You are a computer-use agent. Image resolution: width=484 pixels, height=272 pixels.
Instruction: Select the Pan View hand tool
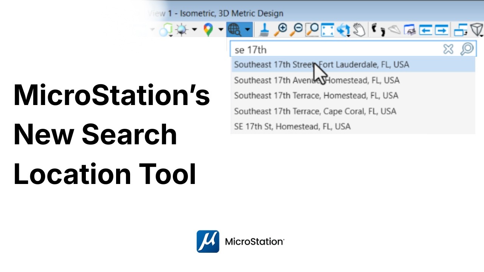pyautogui.click(x=360, y=30)
